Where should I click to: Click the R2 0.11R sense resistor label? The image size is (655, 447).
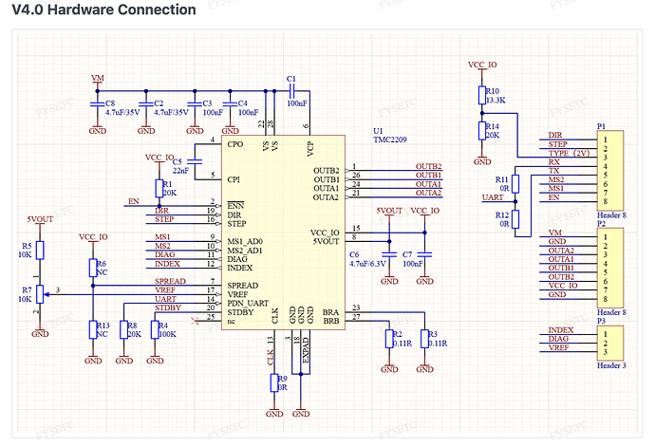[402, 339]
